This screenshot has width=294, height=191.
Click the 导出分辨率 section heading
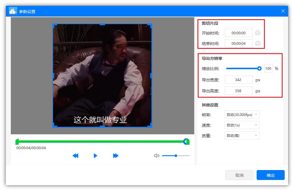[x=212, y=58]
